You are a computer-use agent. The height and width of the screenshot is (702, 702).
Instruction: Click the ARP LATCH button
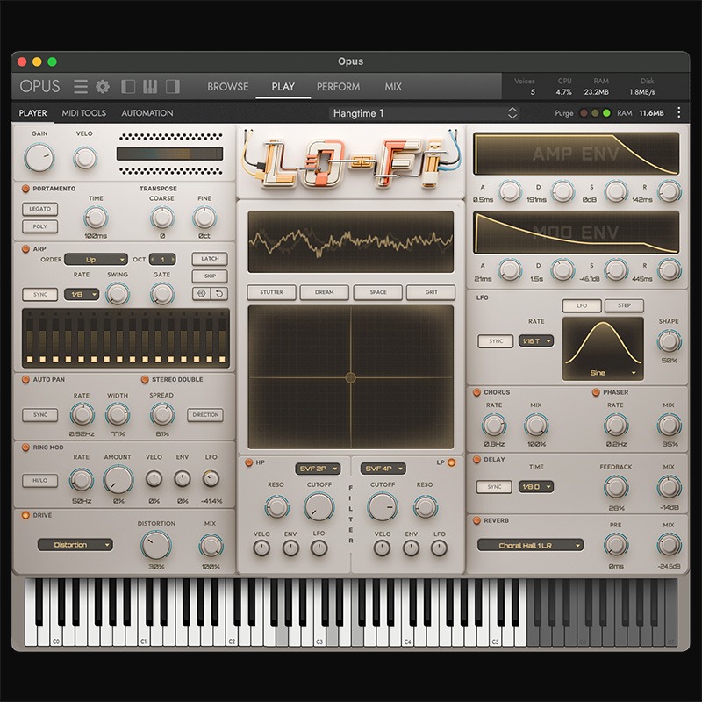pos(210,259)
